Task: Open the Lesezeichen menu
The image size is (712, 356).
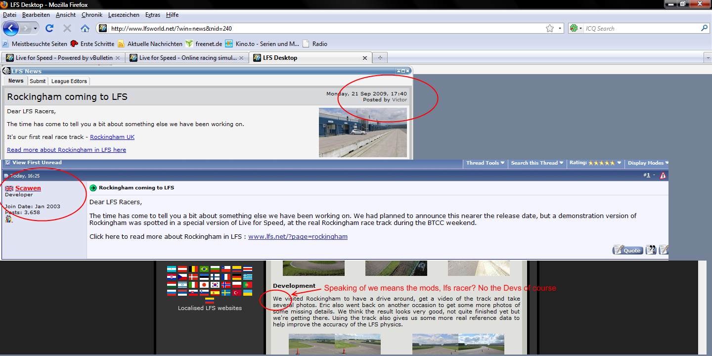Action: click(124, 15)
